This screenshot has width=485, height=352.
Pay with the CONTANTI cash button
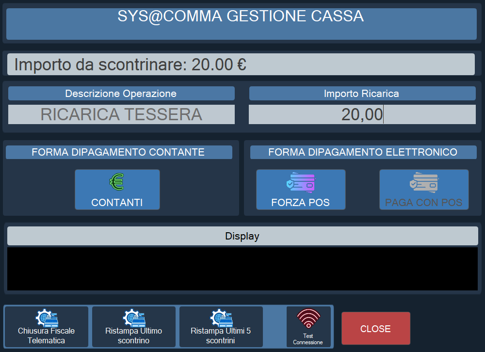click(x=117, y=190)
